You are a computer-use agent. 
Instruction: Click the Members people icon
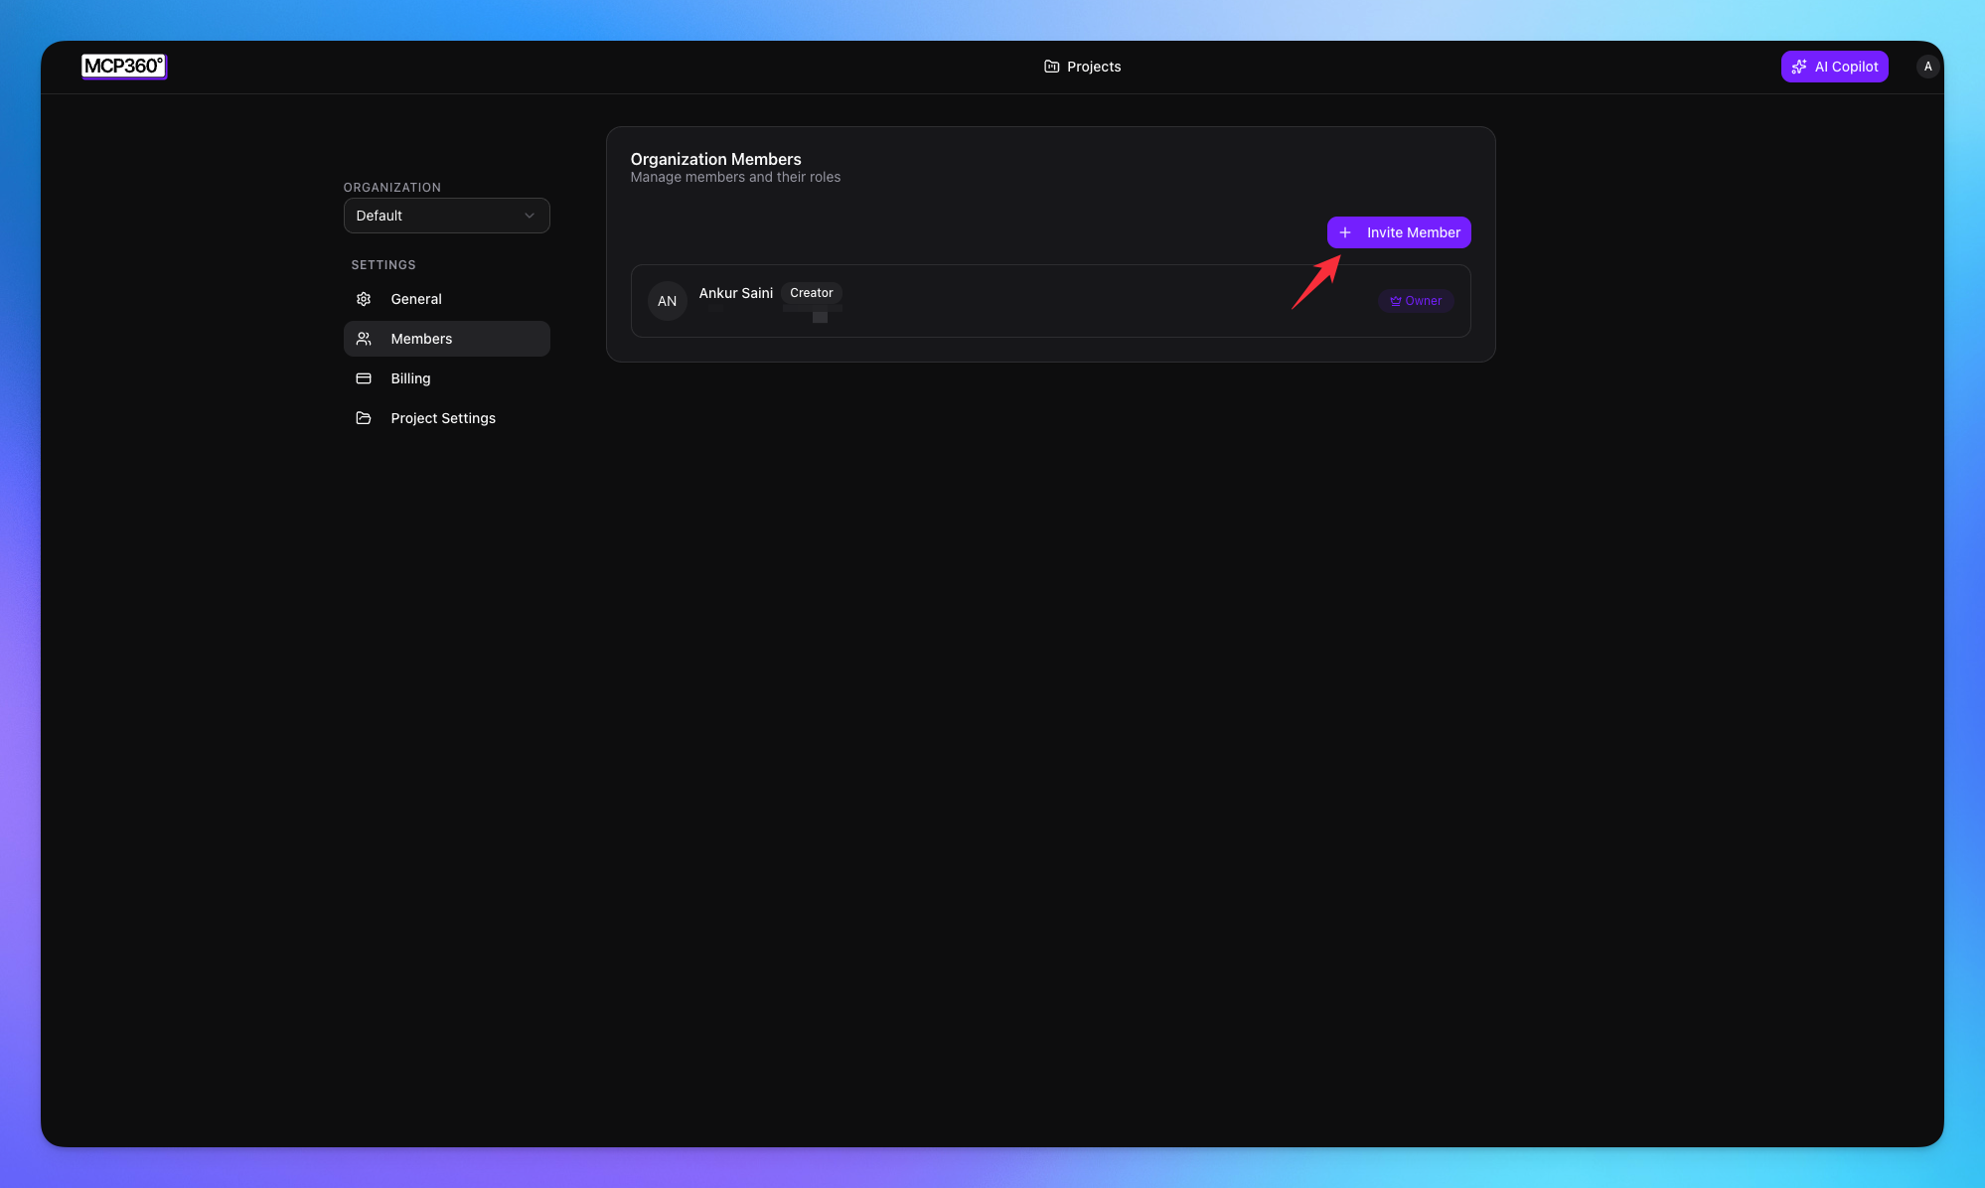364,339
